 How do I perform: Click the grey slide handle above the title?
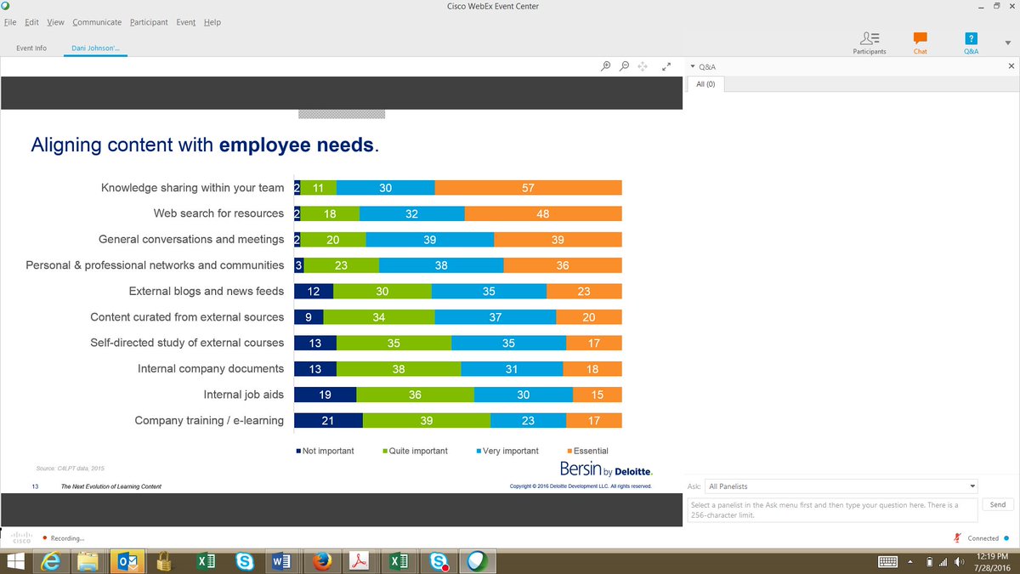coord(342,114)
